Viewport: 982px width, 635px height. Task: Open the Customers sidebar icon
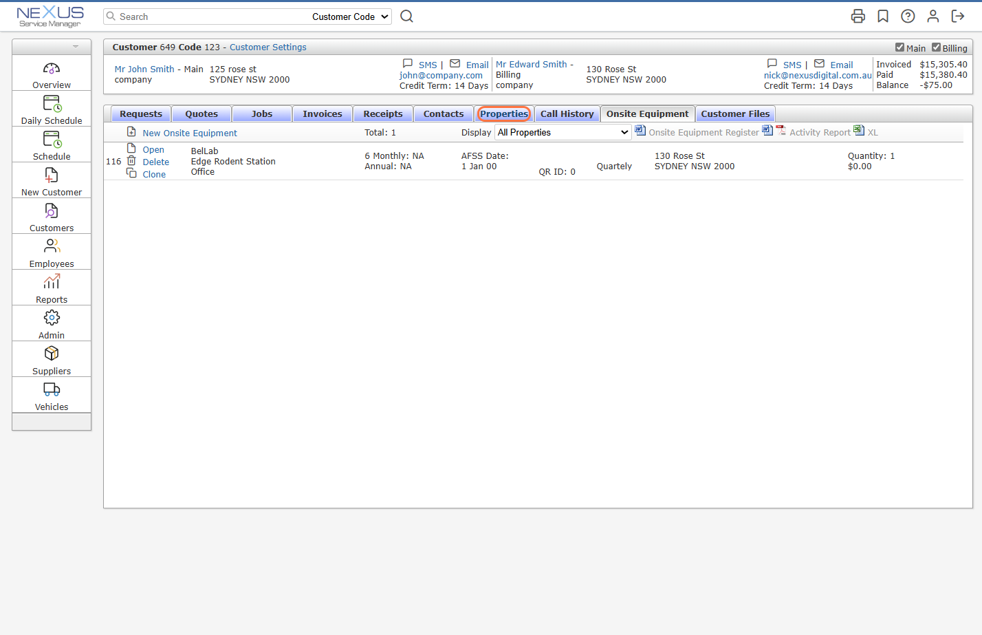click(x=52, y=211)
